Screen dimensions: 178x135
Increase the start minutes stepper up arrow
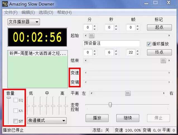click(x=95, y=26)
